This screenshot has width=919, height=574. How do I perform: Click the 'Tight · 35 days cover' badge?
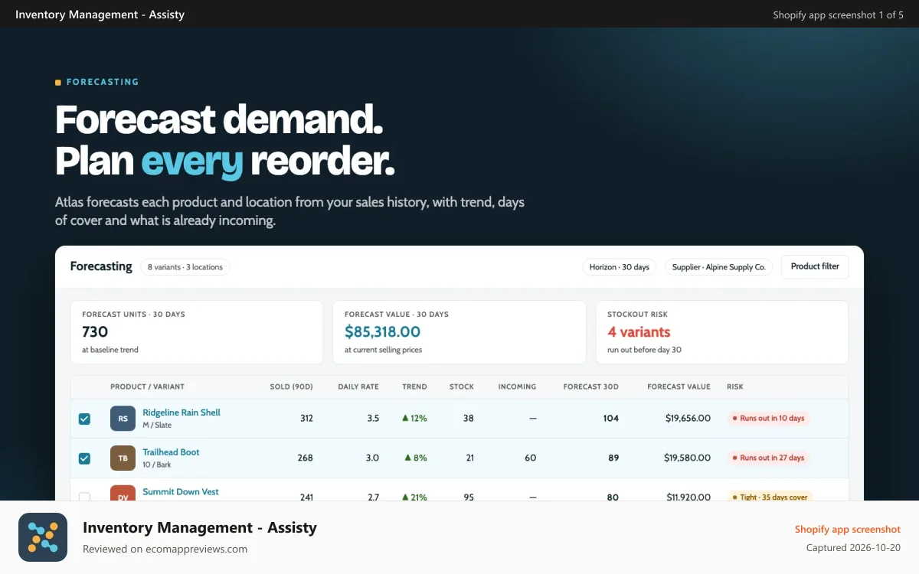tap(770, 496)
